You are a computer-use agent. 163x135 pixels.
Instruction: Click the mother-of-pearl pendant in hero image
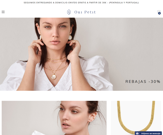[54, 77]
